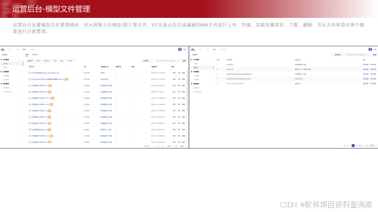This screenshot has width=378, height=212.
Task: Collapse the 文件管理 group chevron in left sidebar
Action: [20, 60]
